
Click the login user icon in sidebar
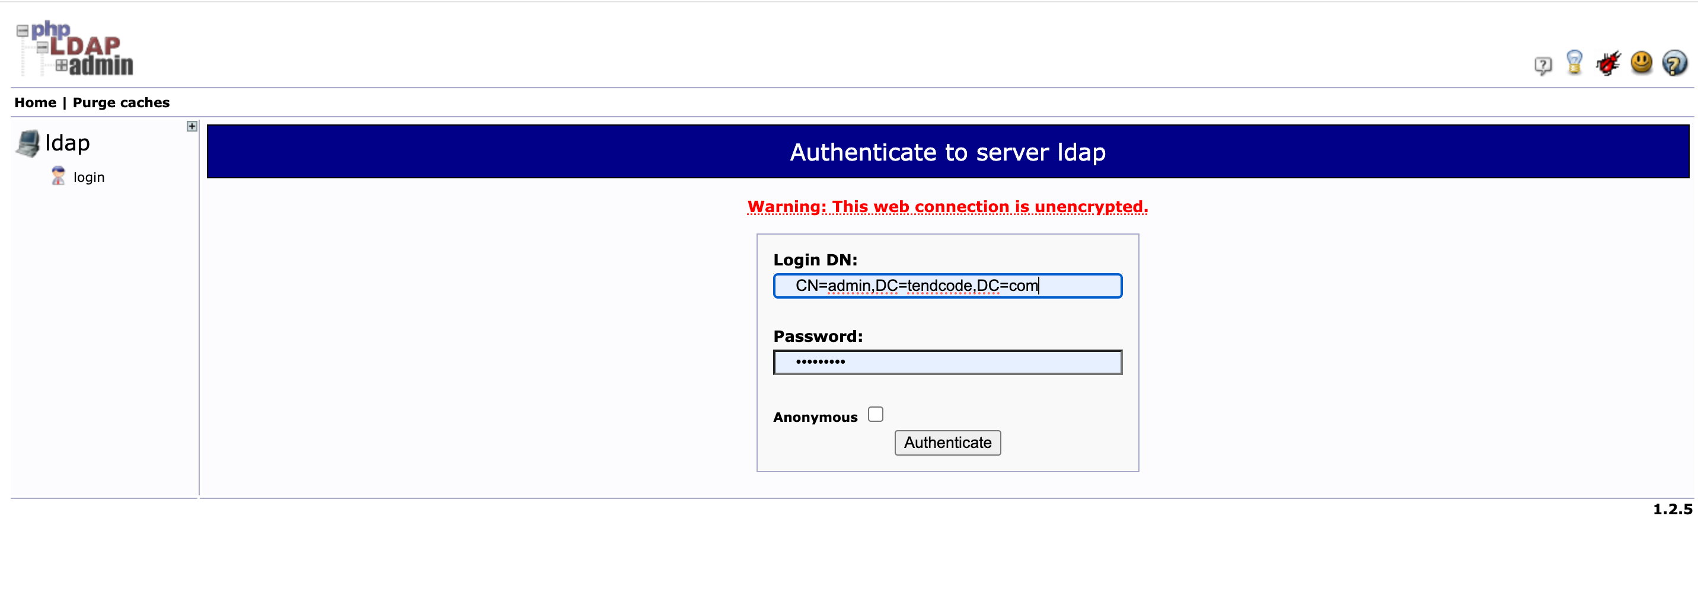click(x=58, y=176)
